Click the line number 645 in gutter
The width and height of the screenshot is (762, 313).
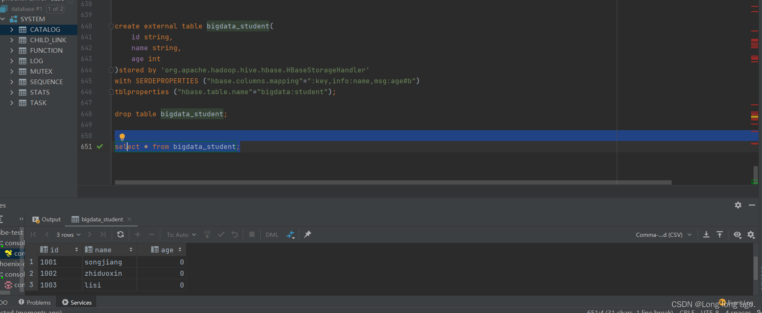tap(87, 81)
